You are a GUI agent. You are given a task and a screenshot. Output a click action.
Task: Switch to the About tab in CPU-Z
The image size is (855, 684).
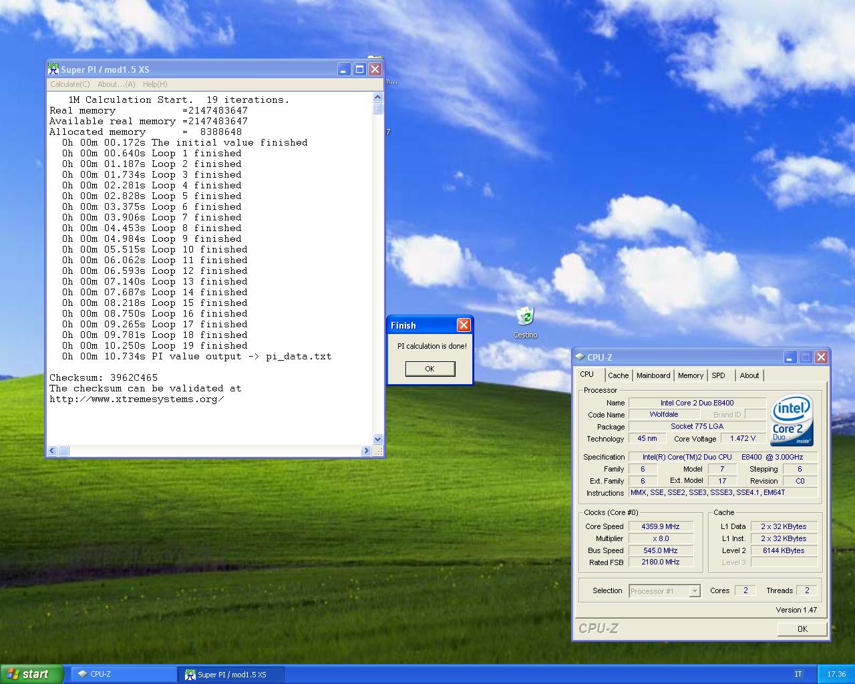(x=749, y=375)
